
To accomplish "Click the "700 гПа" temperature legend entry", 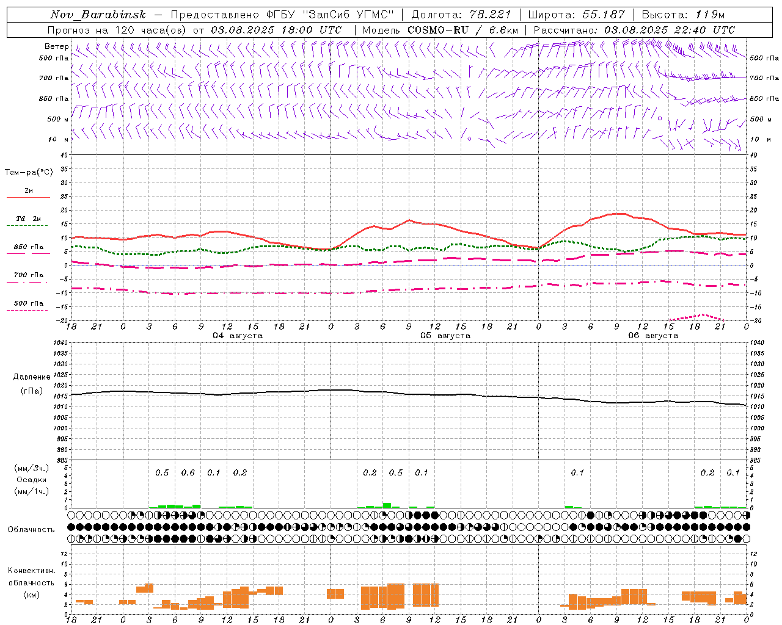I will click(29, 275).
